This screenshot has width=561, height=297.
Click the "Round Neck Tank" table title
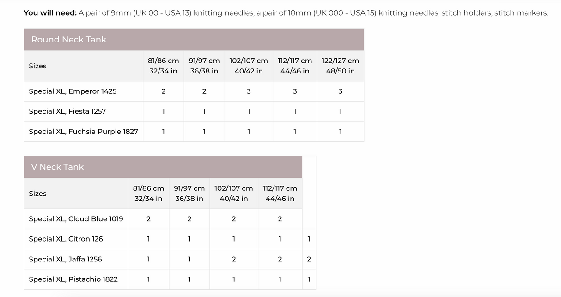pyautogui.click(x=69, y=40)
